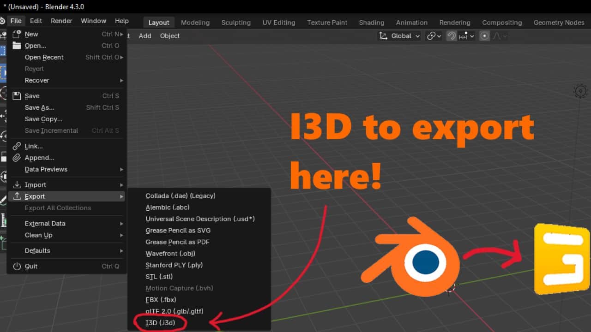Click the floppy disk icon beside Save
Viewport: 591px width, 332px height.
(x=17, y=96)
